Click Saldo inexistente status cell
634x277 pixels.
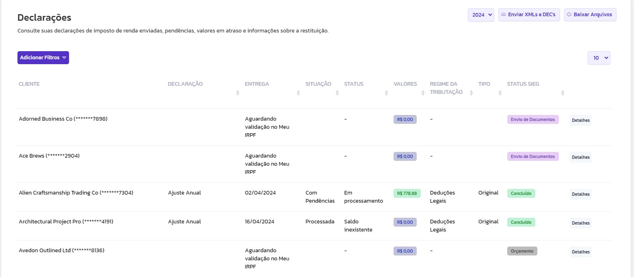click(x=358, y=226)
